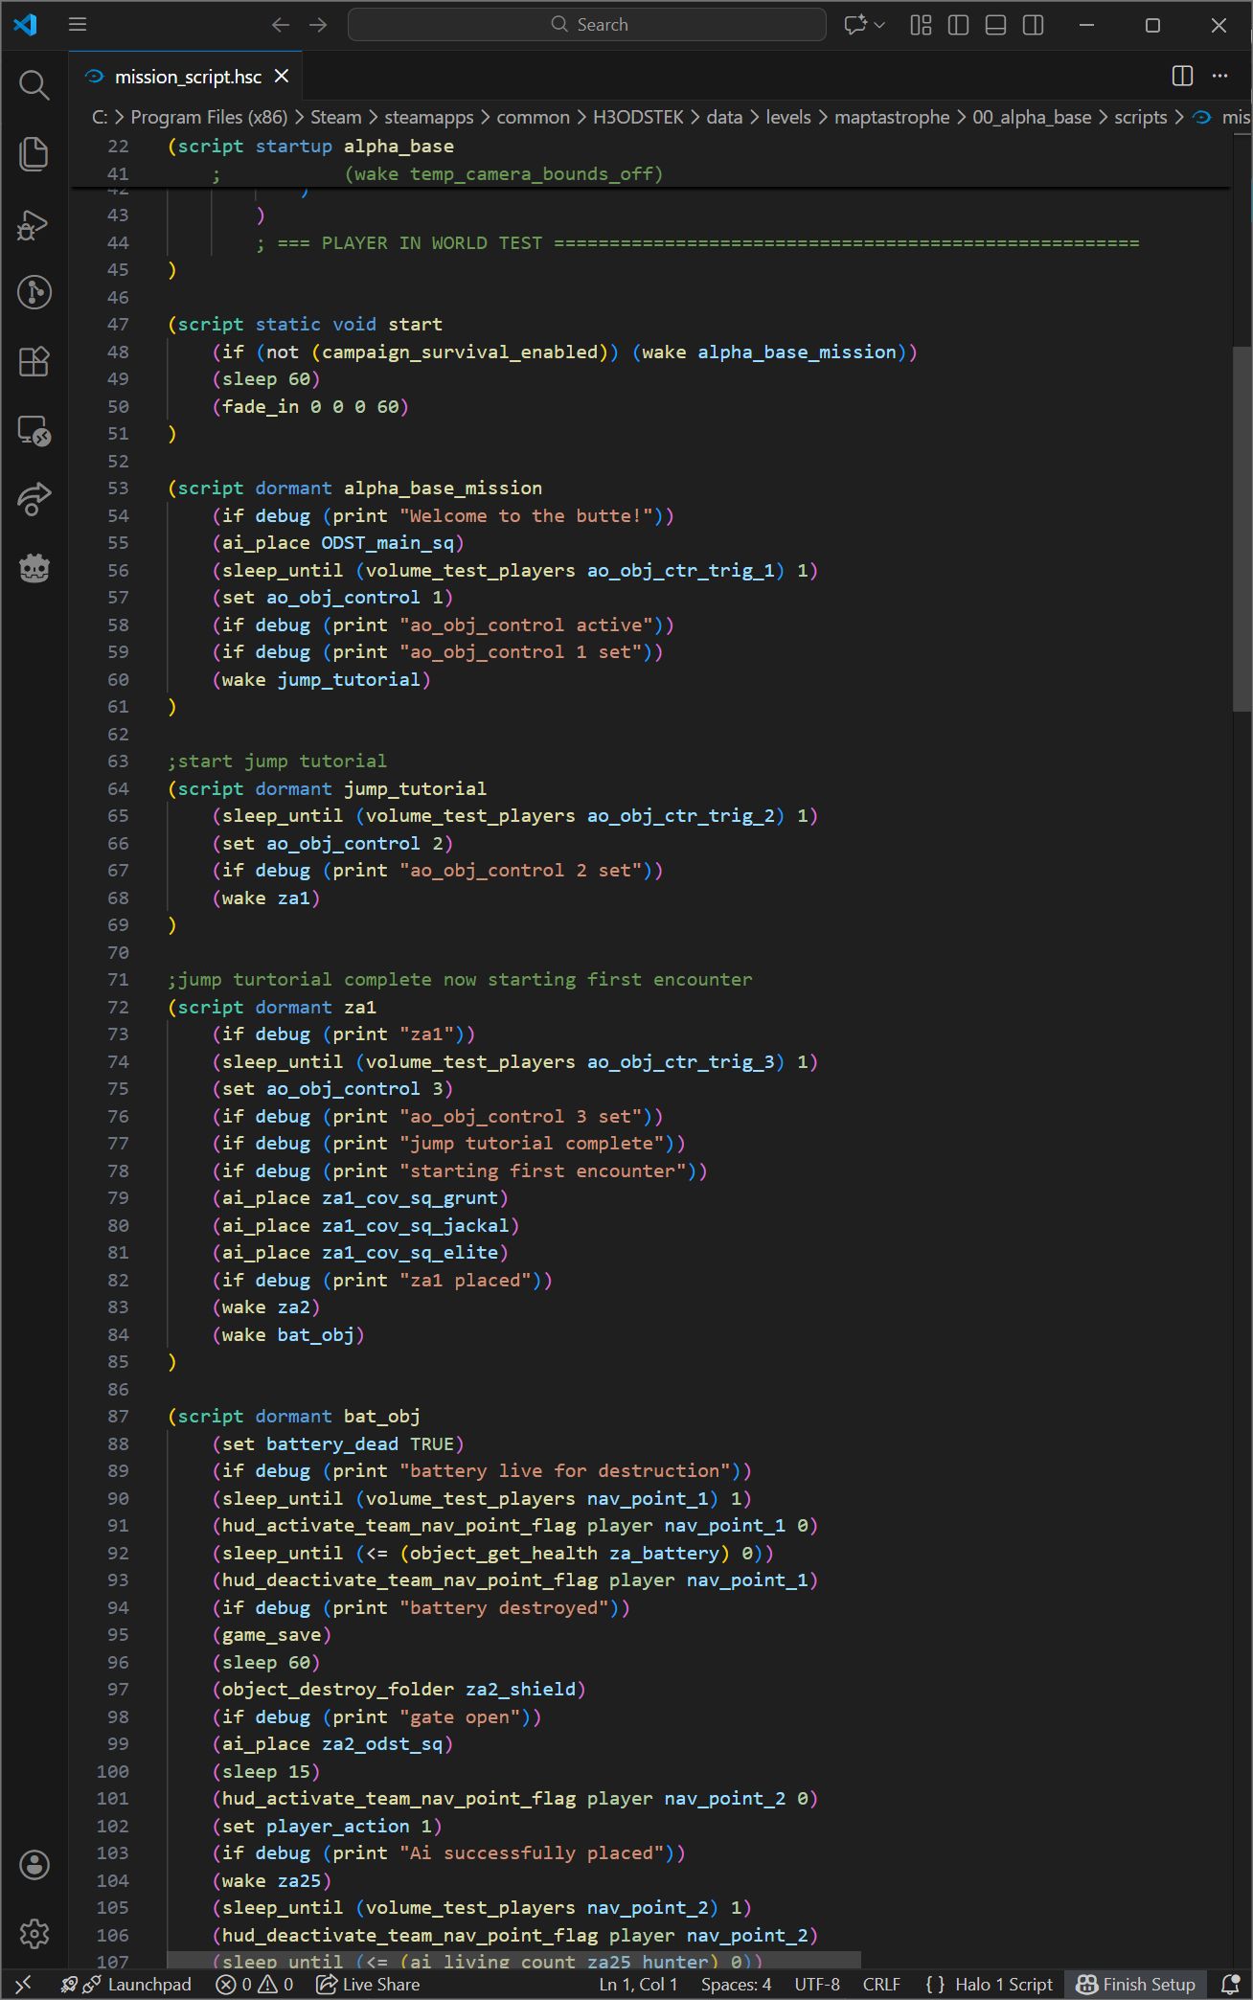
Task: Toggle the primary side bar layout button
Action: [x=958, y=25]
